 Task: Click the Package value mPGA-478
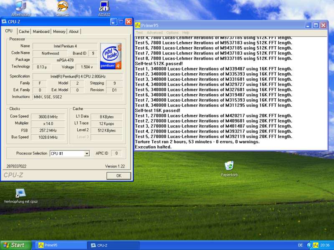[x=65, y=60]
